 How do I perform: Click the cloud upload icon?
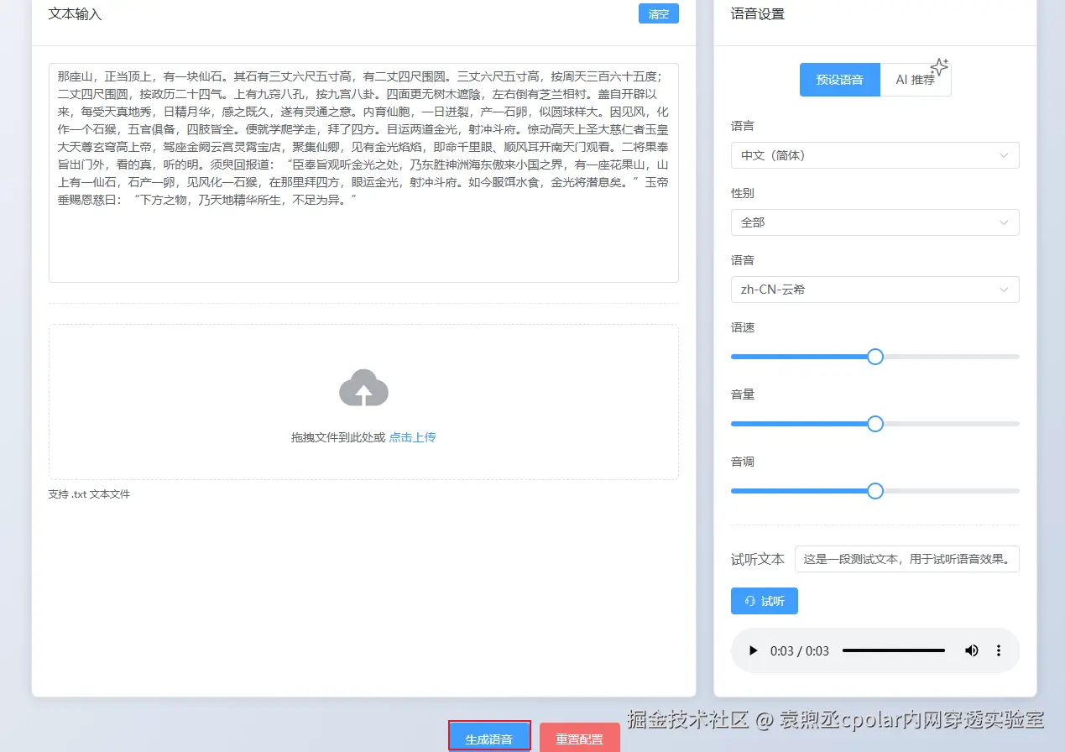[x=363, y=388]
